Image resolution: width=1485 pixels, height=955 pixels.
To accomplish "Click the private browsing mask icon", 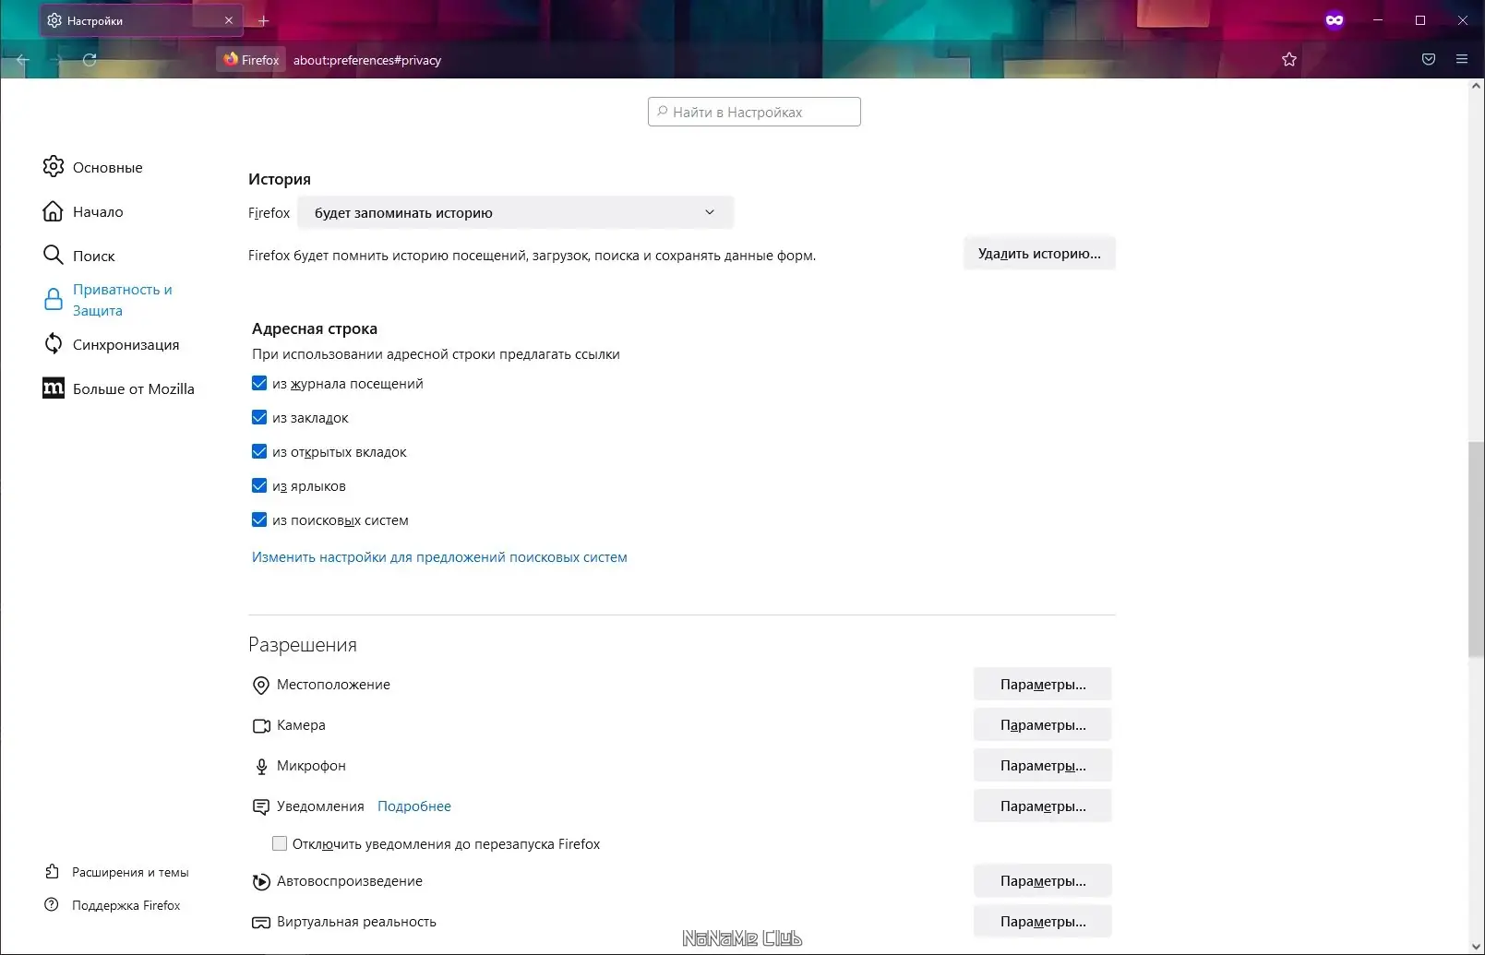I will pos(1335,20).
